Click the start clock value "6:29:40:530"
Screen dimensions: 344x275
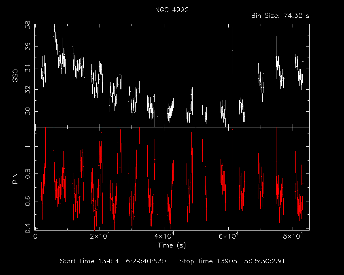(146, 261)
